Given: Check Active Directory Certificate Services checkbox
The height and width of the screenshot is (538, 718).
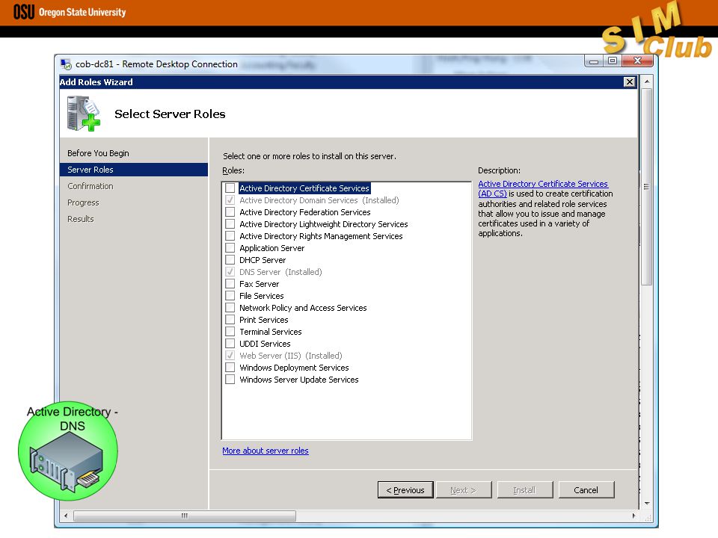Looking at the screenshot, I should click(x=230, y=188).
